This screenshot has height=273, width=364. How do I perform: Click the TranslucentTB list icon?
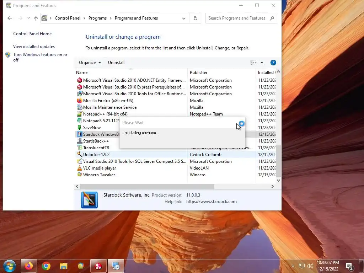[x=79, y=148]
